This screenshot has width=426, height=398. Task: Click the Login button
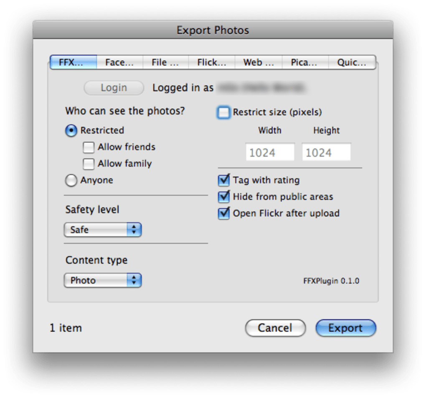coord(114,88)
